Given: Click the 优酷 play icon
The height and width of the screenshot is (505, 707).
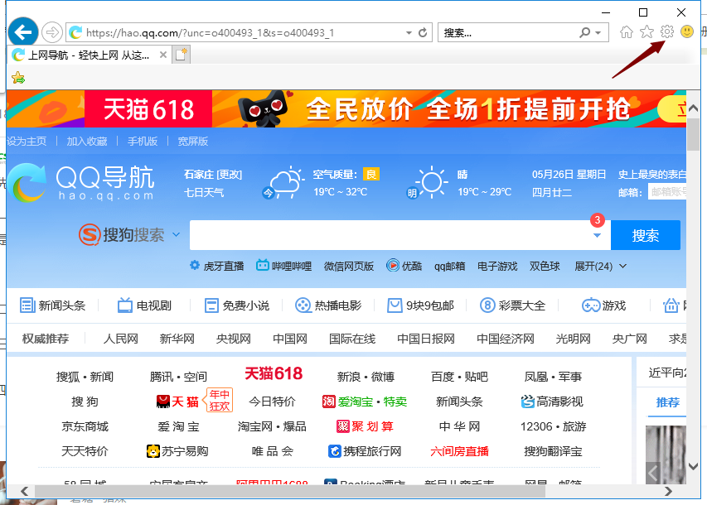Looking at the screenshot, I should tap(393, 266).
